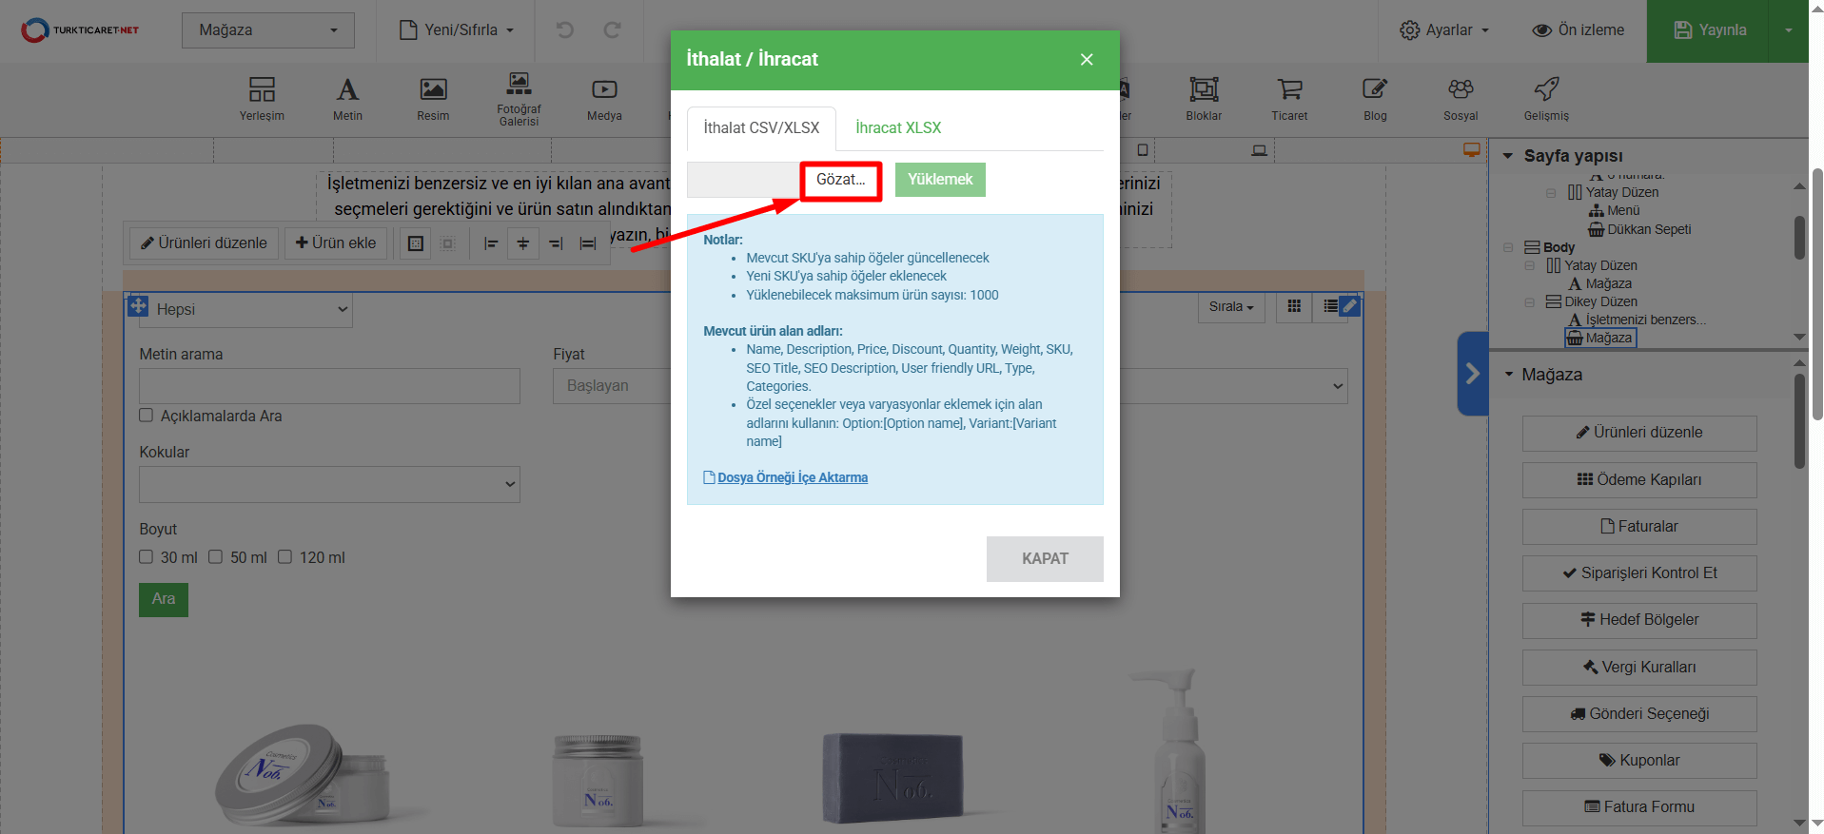Viewport: 1824px width, 834px height.
Task: Open Dosya Örneği İçe Aktarma link
Action: (793, 477)
